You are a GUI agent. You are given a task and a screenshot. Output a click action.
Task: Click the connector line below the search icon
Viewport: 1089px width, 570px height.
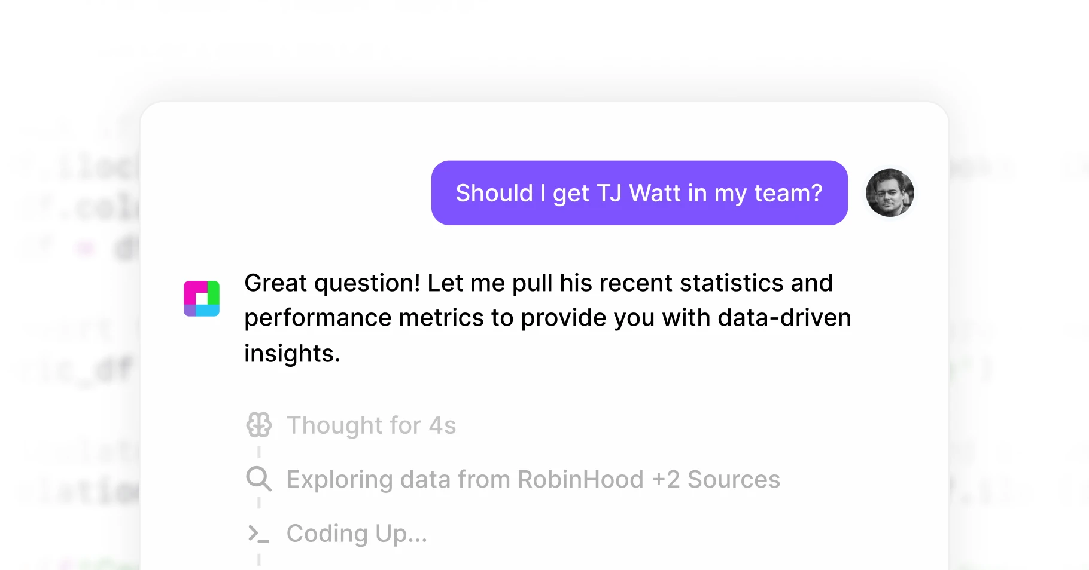259,503
